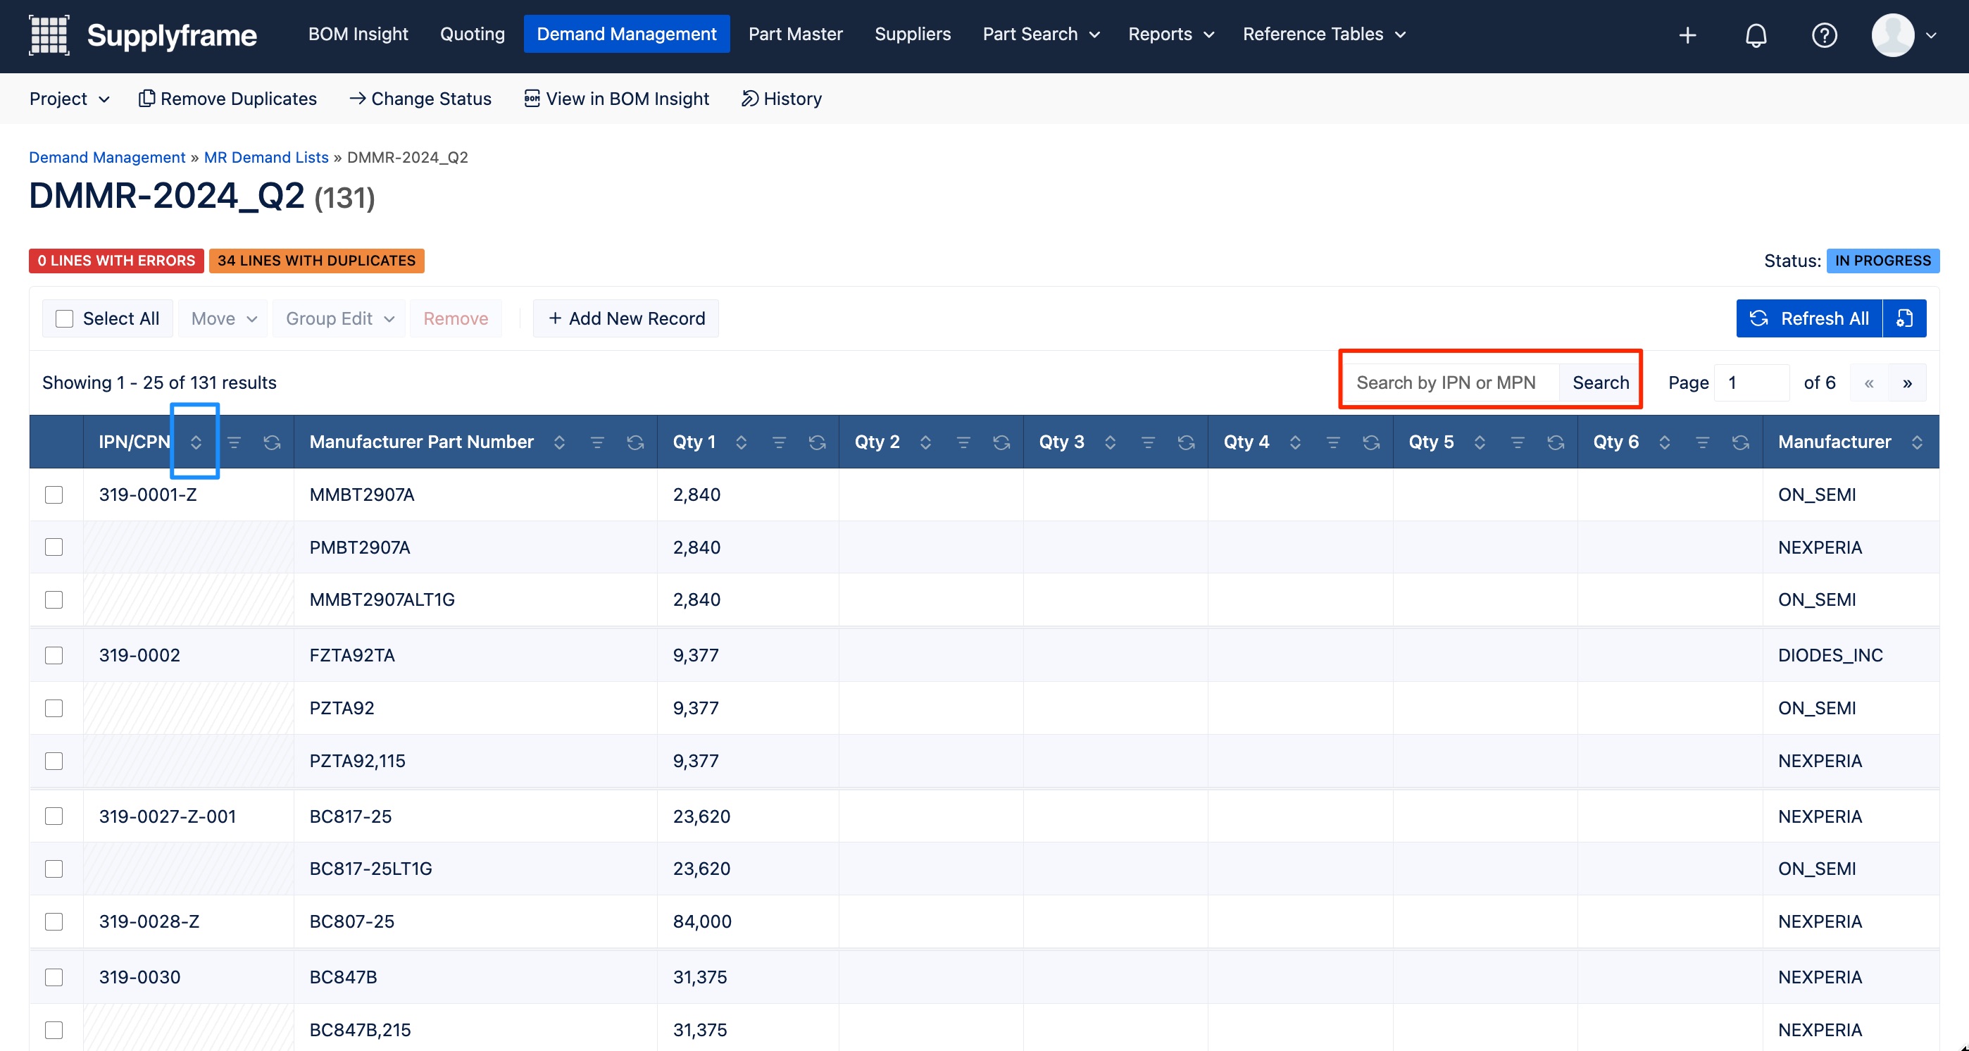1969x1051 pixels.
Task: Check the MMBT2907ALT1G row checkbox
Action: coord(54,599)
